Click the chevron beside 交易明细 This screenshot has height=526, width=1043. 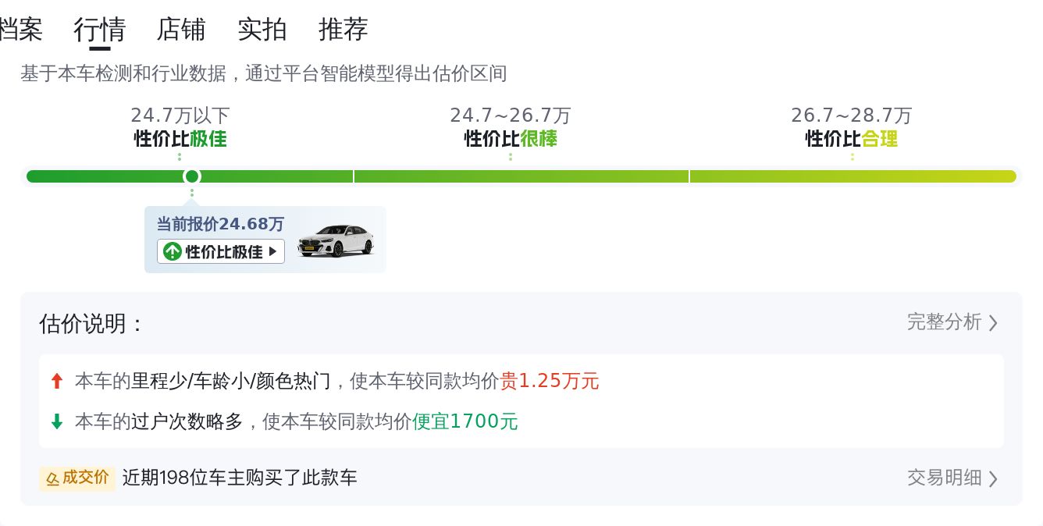point(993,478)
